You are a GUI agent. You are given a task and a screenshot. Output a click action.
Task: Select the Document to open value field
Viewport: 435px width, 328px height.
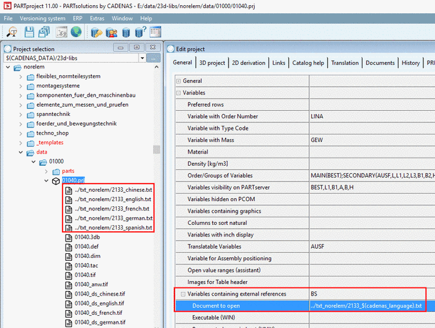372,306
